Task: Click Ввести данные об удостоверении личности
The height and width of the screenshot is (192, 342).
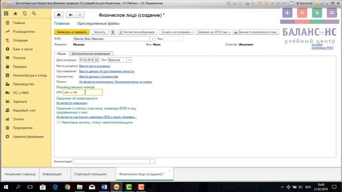Action: tap(107, 71)
